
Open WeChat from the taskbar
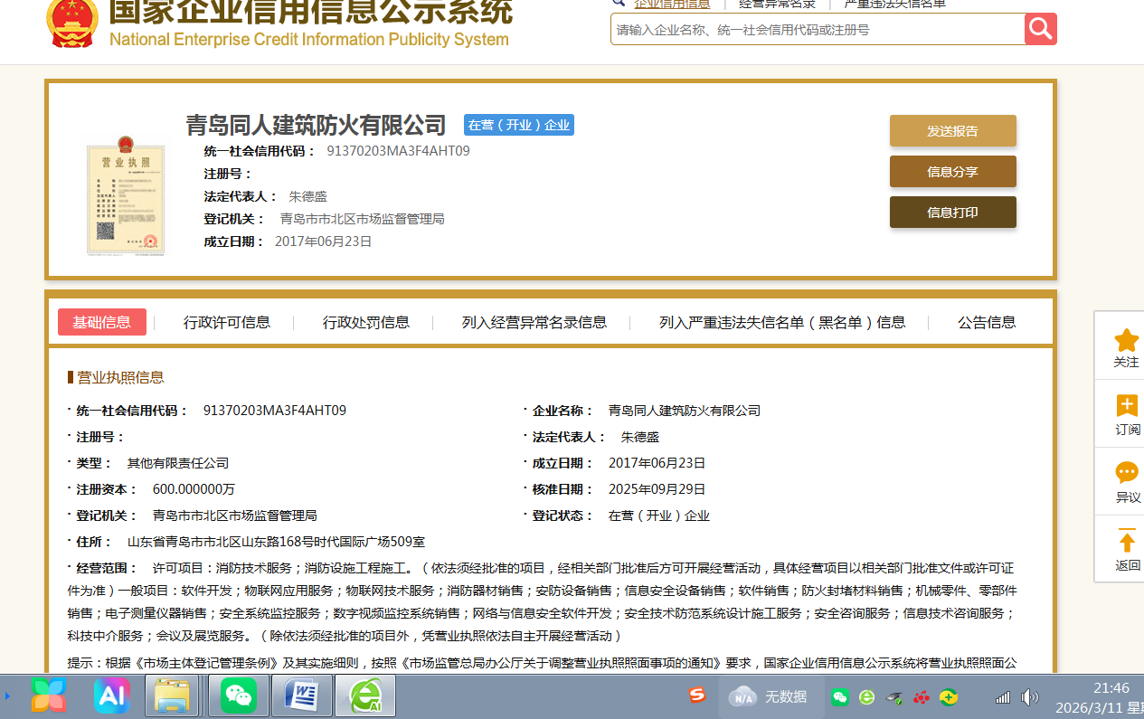click(x=239, y=695)
